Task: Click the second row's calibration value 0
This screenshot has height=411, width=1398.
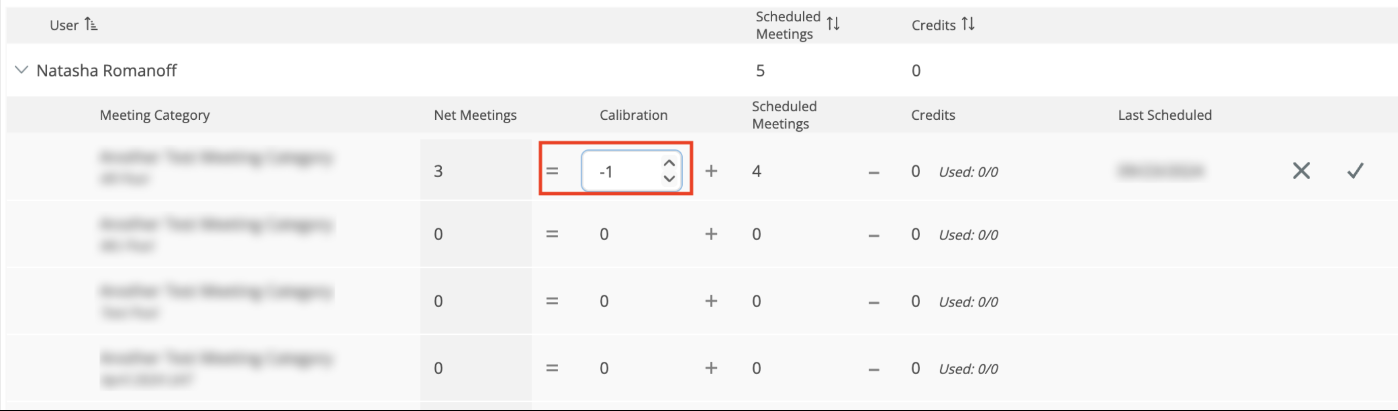Action: coord(604,234)
